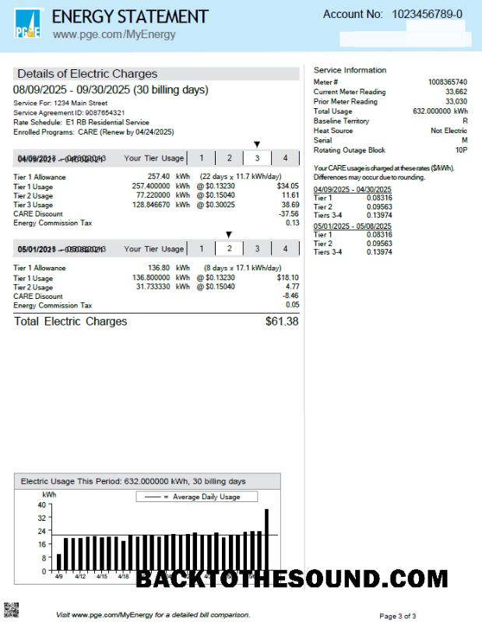Click tier box 4 in the 05/01 tier usage row

285,248
